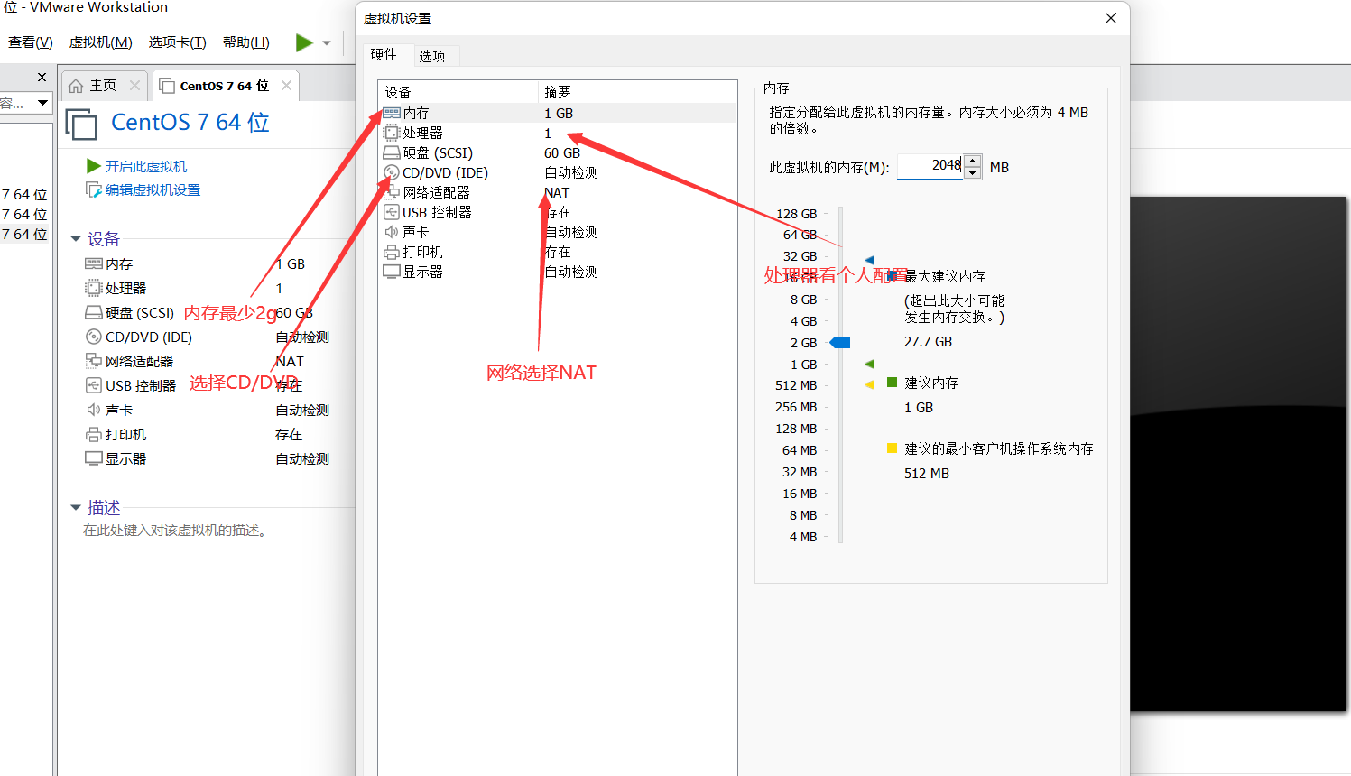Viewport: 1351px width, 776px height.
Task: Click the 编辑虚拟机设置 link
Action: click(153, 189)
